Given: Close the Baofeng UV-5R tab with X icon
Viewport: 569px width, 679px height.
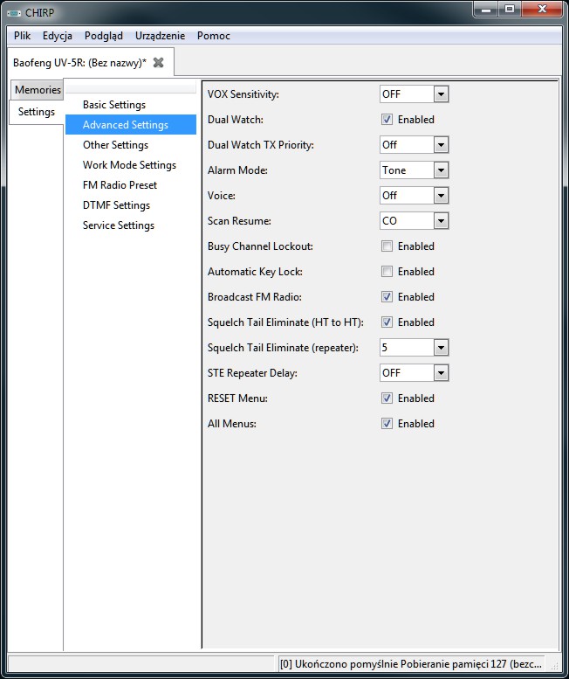Looking at the screenshot, I should 158,63.
